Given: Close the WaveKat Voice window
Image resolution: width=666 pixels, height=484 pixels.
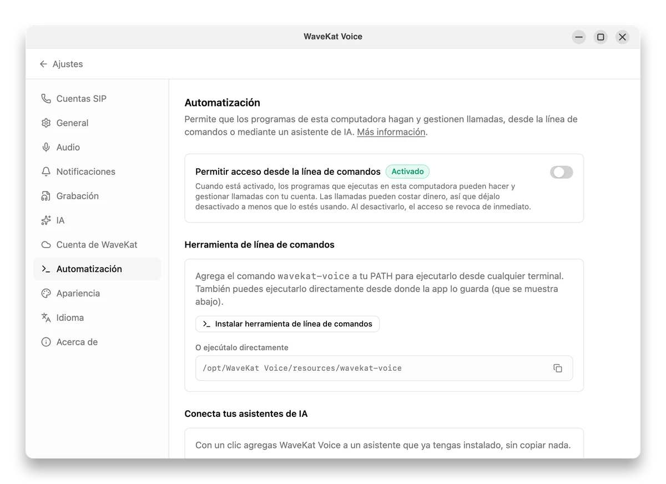Looking at the screenshot, I should point(622,37).
